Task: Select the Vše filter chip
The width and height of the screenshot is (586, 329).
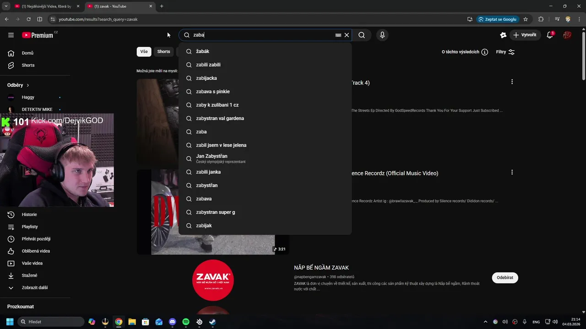Action: (144, 52)
